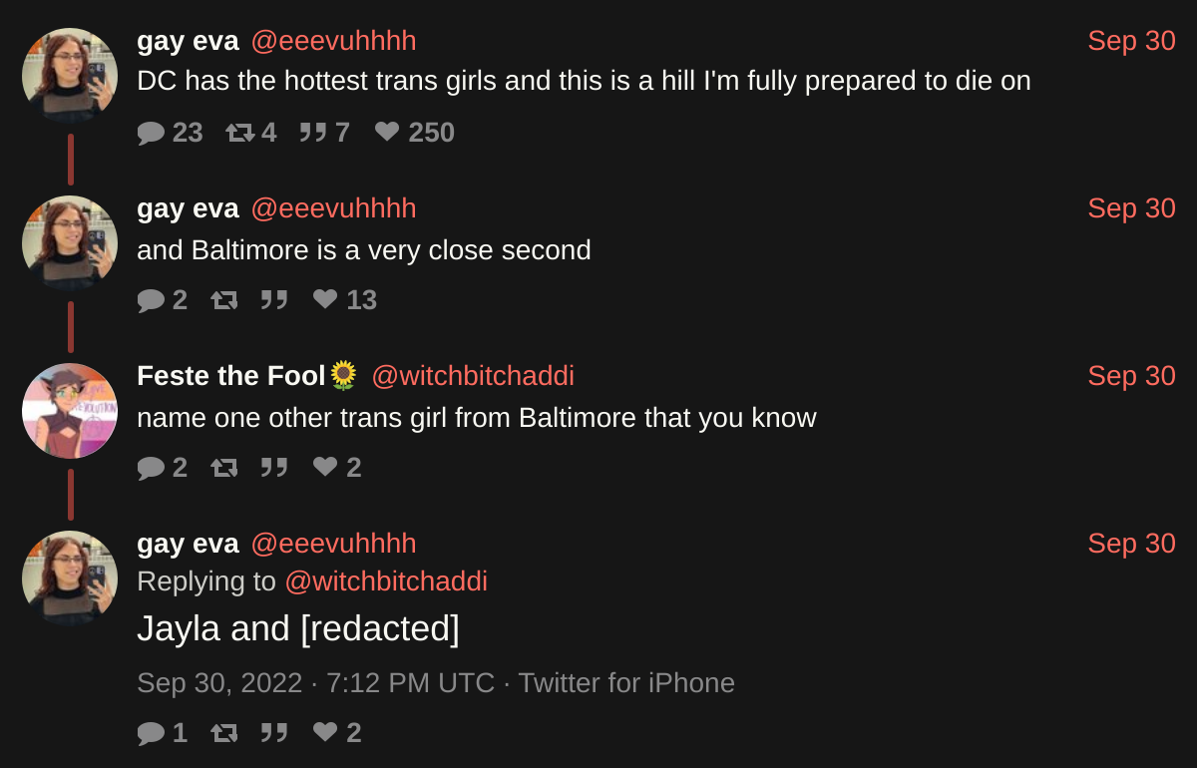Click heart icon on the Jayla reply
Viewport: 1197px width, 768px height.
(x=325, y=732)
